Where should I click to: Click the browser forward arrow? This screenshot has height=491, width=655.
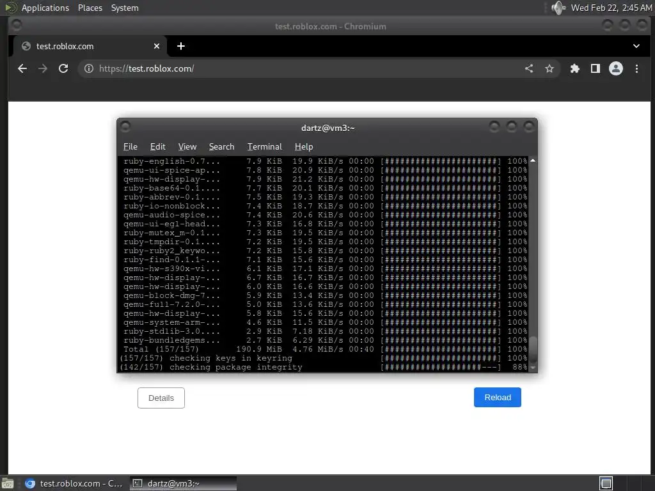(x=43, y=68)
